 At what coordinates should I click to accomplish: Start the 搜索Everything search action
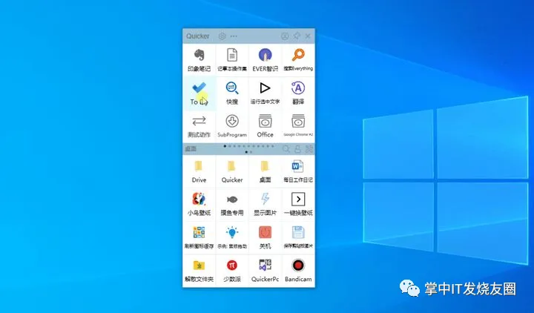click(x=298, y=60)
